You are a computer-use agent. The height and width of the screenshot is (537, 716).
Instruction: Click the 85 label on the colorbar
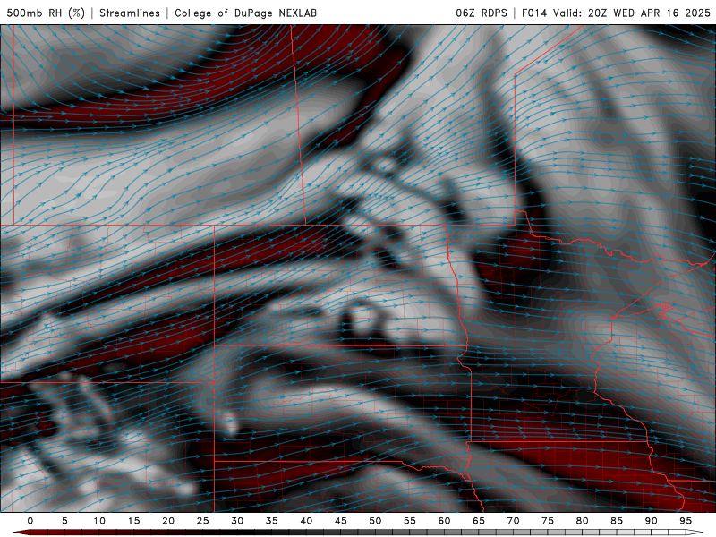[617, 521]
